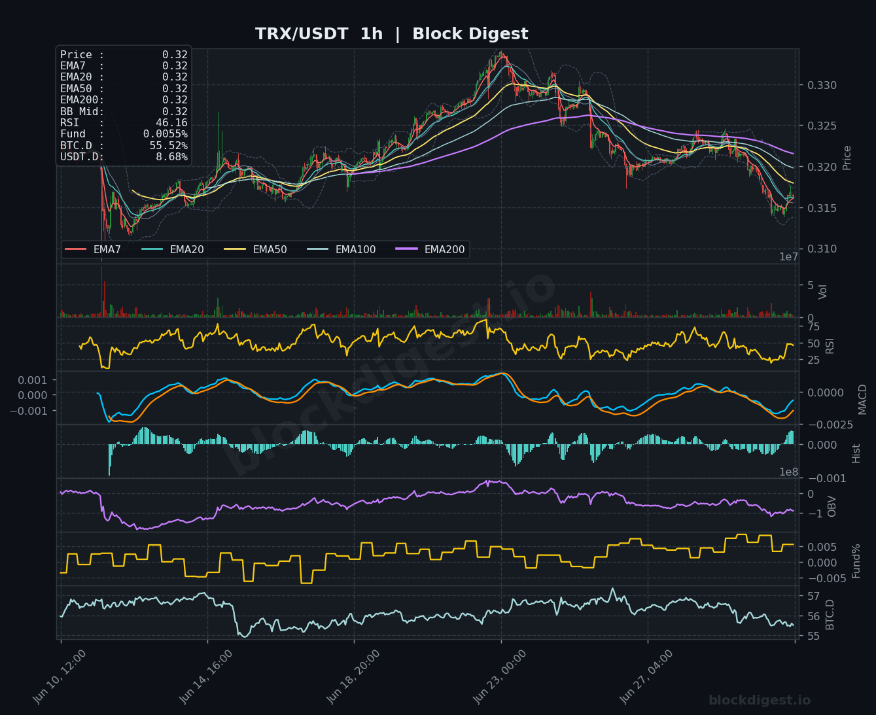Viewport: 876px width, 715px height.
Task: Click the MACD -0.001 left tick label
Action: (x=29, y=410)
